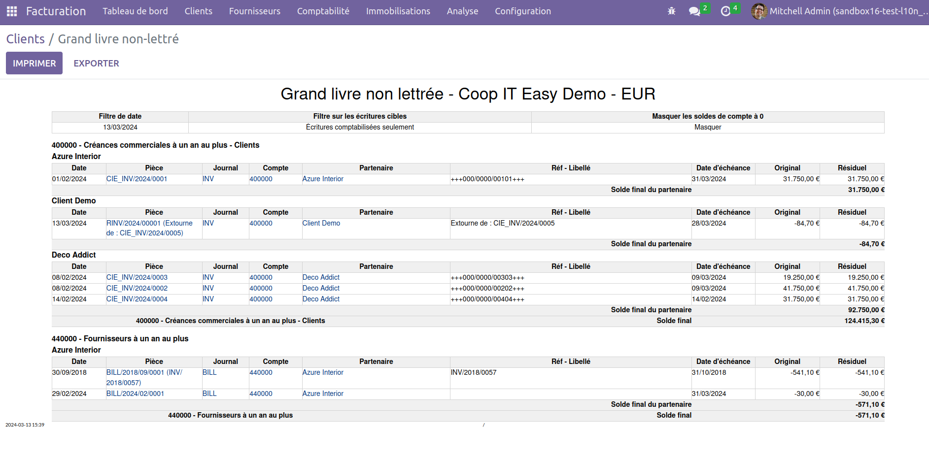Click the IMPRIMER button

coord(34,63)
